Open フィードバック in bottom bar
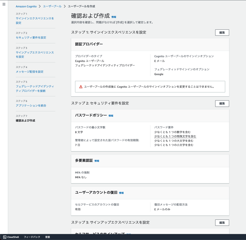This screenshot has height=240, width=246. click(32, 237)
